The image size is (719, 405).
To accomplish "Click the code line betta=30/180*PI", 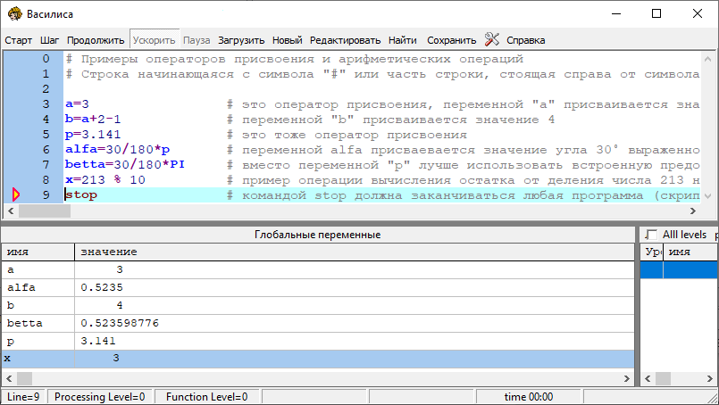I will click(x=125, y=164).
